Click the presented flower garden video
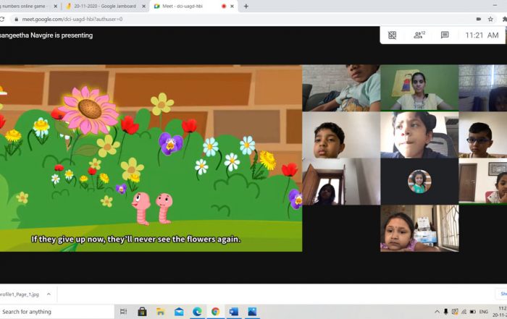 (x=151, y=158)
